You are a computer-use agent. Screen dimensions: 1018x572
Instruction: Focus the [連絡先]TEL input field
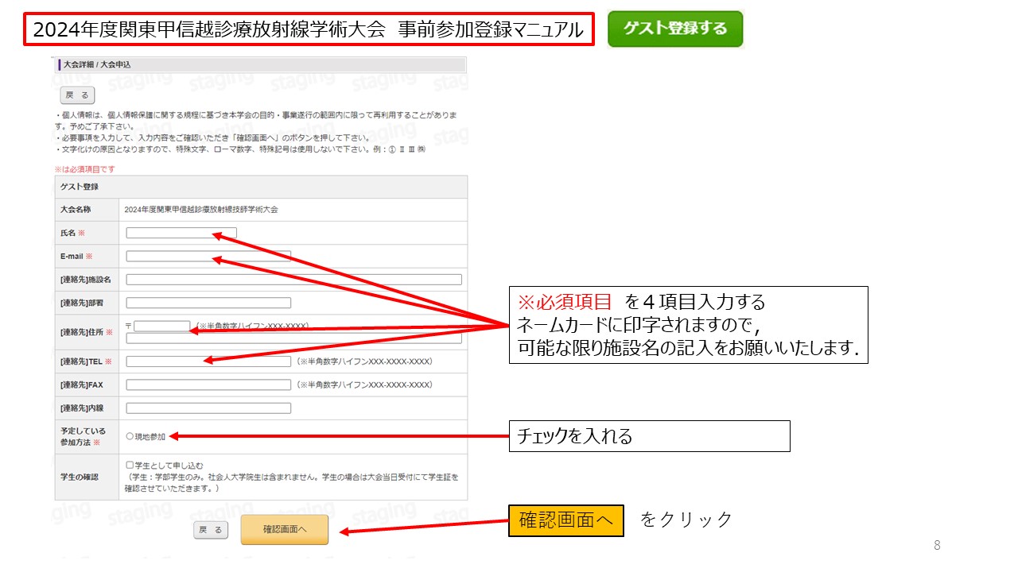point(208,361)
